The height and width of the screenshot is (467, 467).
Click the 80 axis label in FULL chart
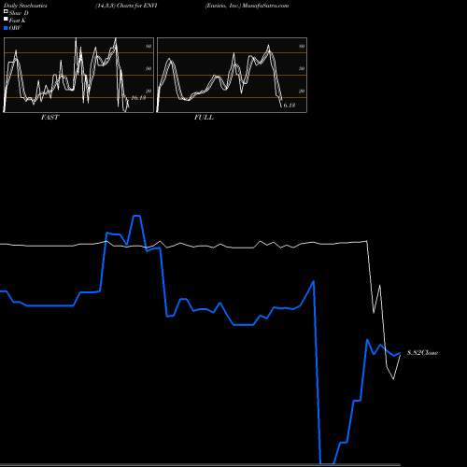click(302, 46)
